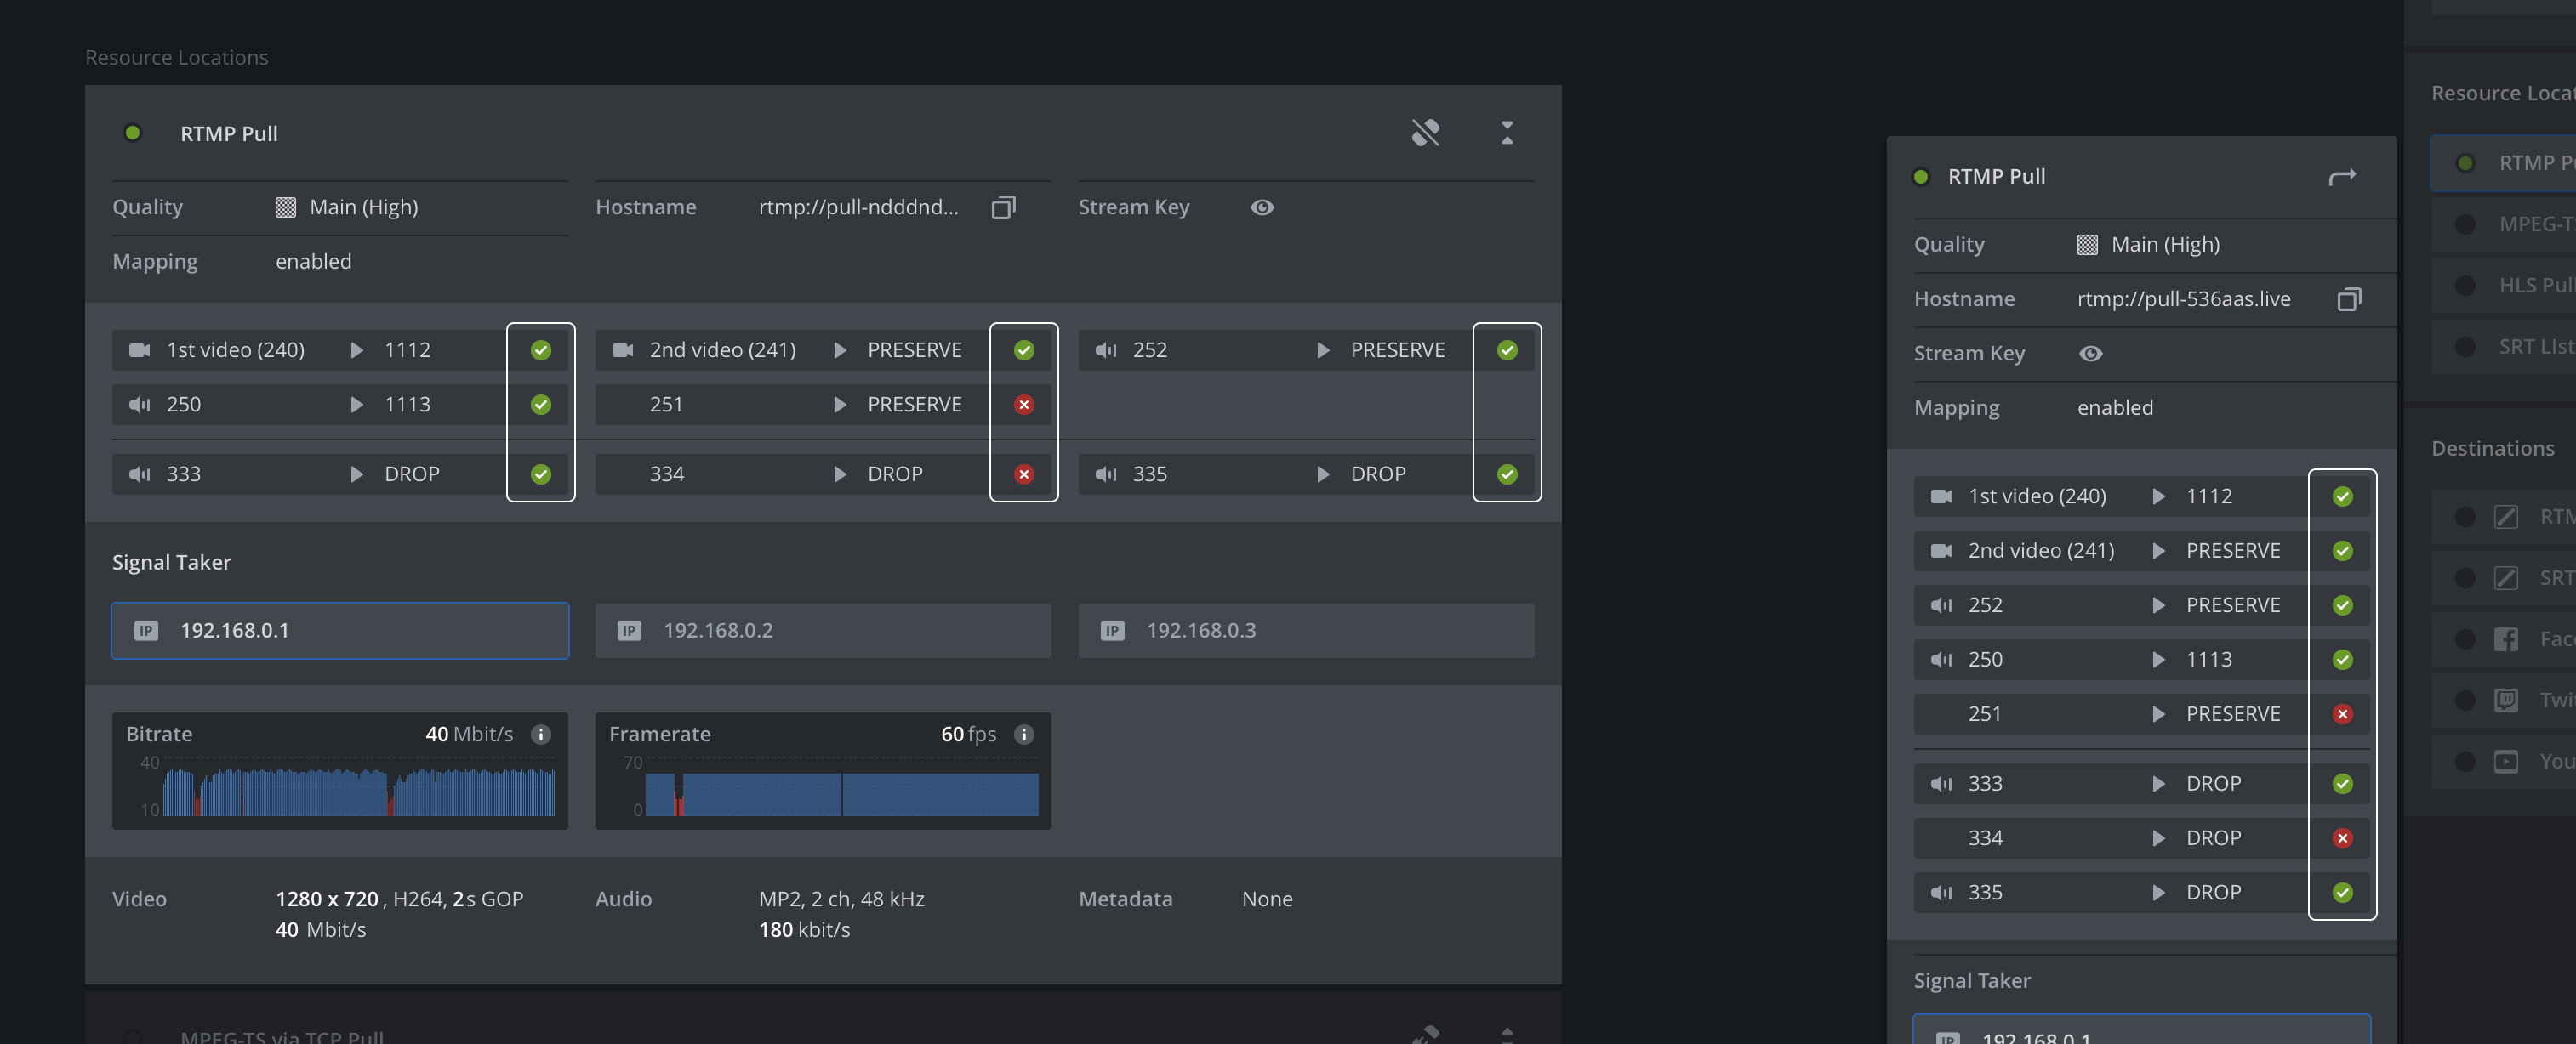Click the speaker icon next to track 250
The image size is (2576, 1044).
(x=140, y=405)
